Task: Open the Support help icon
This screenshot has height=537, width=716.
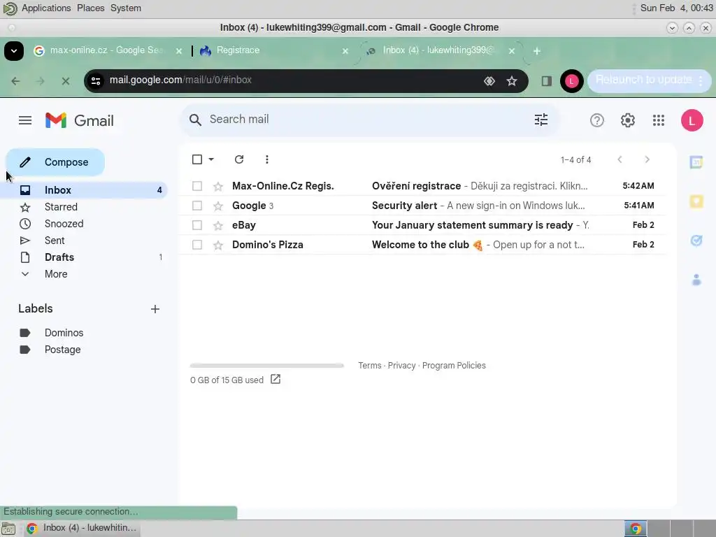Action: [597, 120]
